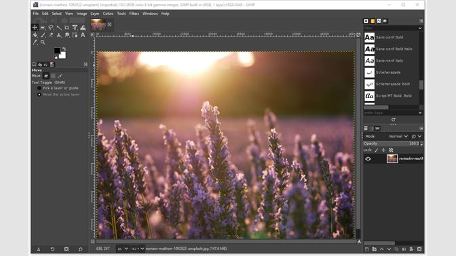
Task: Select the Paths tool
Action: click(x=75, y=35)
